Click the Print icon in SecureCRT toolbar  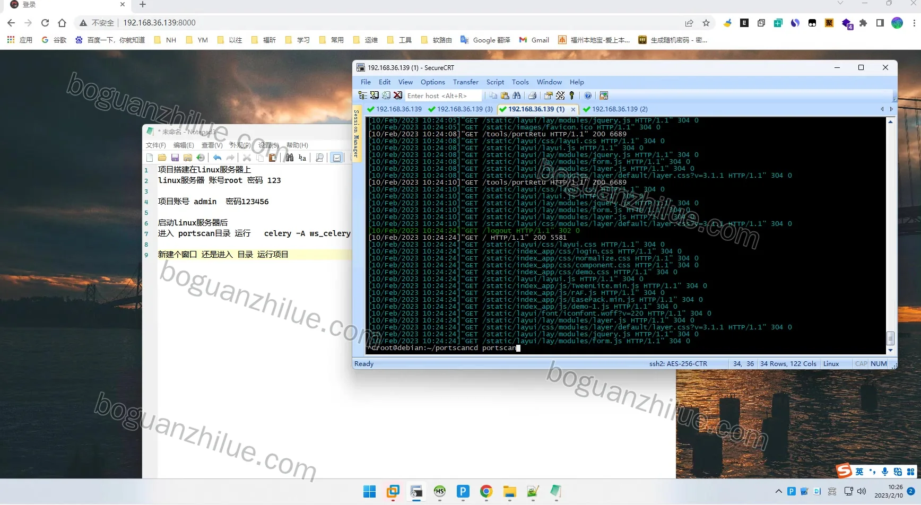click(532, 95)
